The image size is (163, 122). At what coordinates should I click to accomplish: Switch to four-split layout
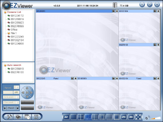coord(81,117)
